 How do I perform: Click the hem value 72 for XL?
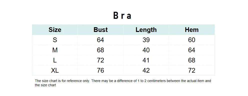tap(192, 71)
